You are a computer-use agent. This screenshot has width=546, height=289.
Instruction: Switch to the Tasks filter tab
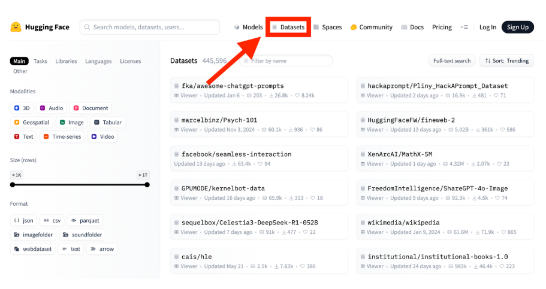pyautogui.click(x=40, y=61)
